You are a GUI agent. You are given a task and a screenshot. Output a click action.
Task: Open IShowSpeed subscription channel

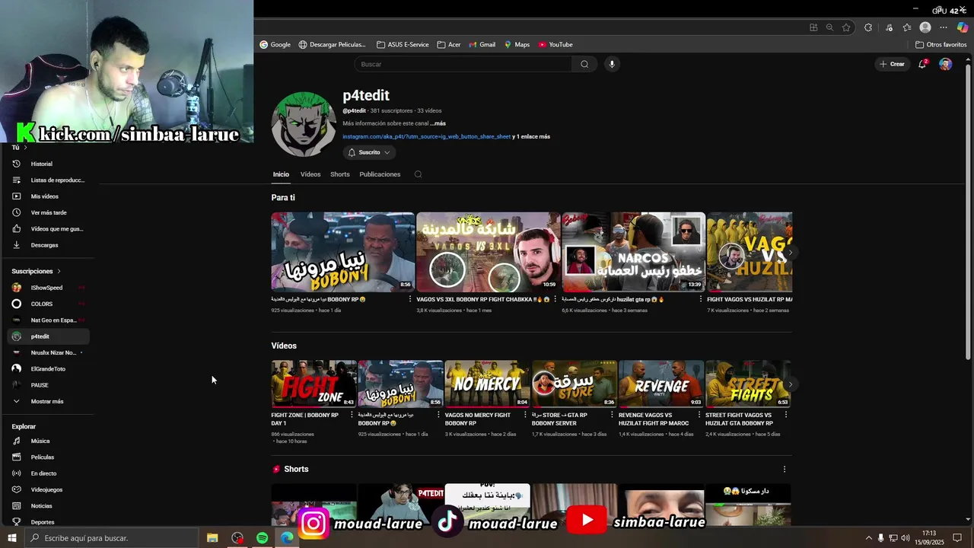[48, 288]
